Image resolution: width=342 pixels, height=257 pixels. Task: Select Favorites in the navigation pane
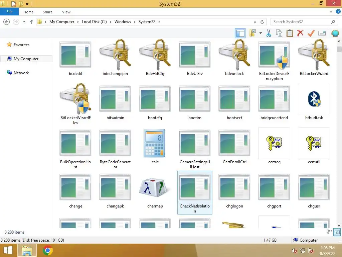pos(21,45)
